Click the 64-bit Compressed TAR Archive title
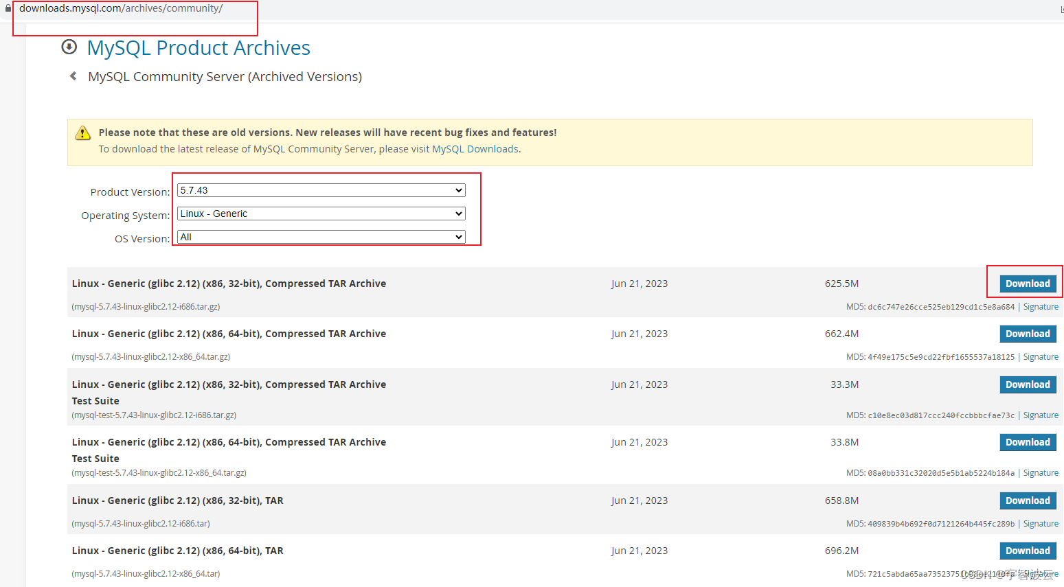 pos(229,334)
